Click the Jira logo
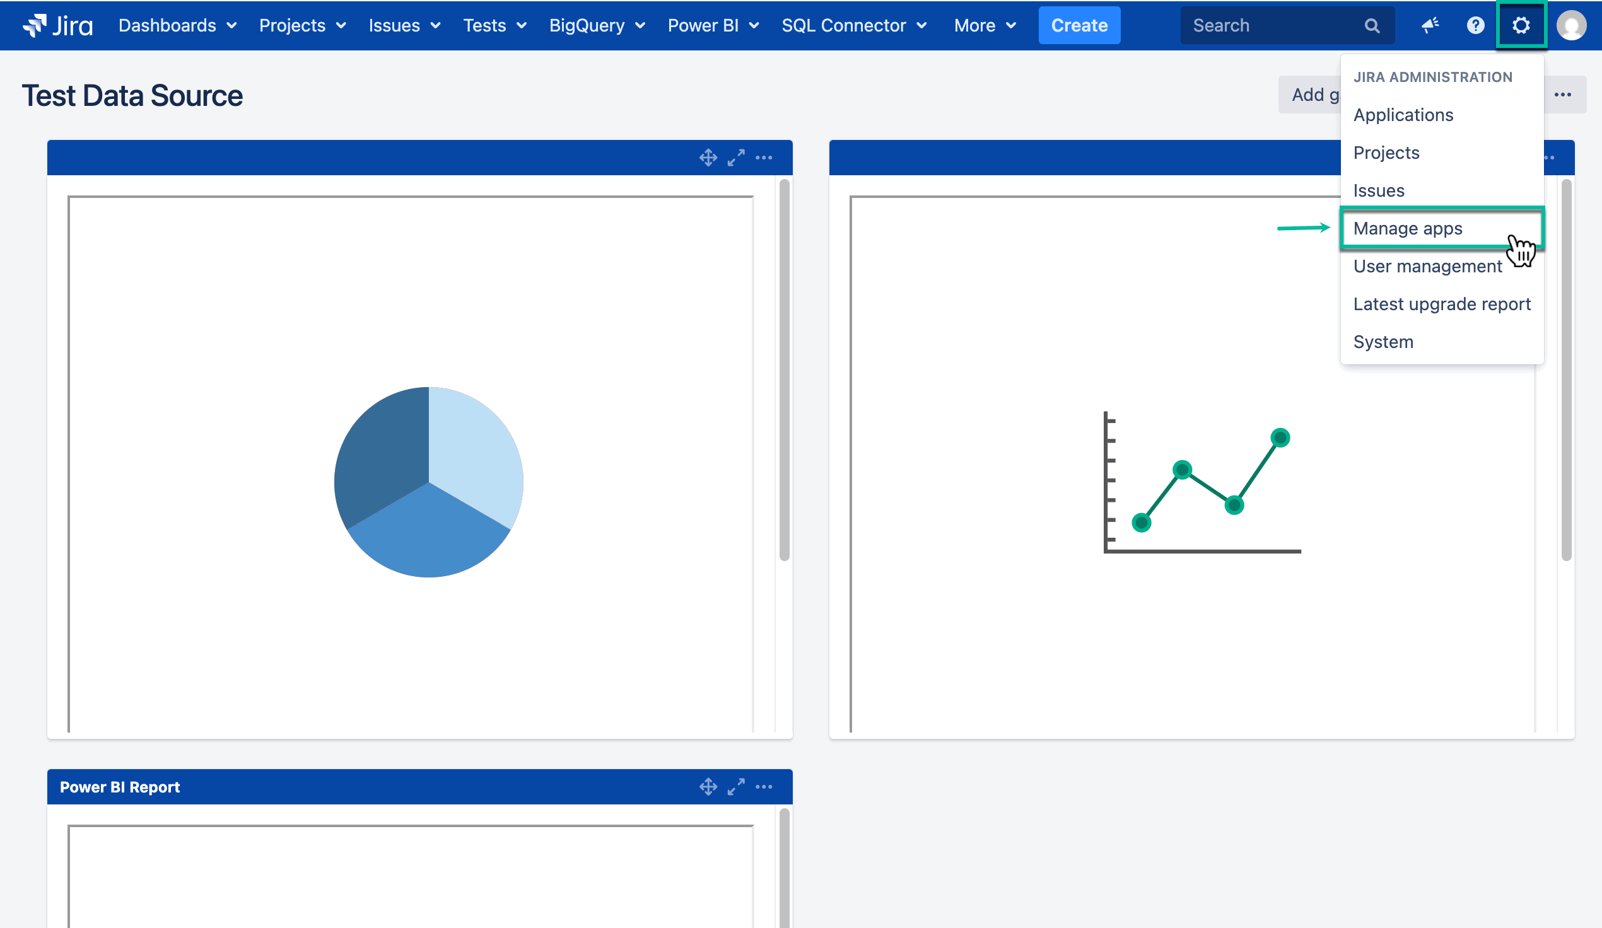This screenshot has width=1602, height=928. [57, 25]
